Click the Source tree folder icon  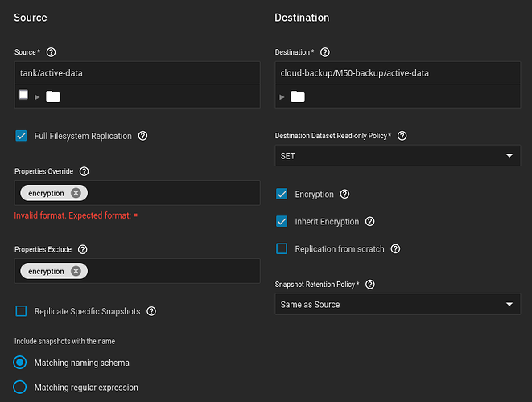point(53,96)
